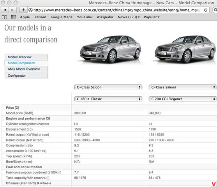Click the 'Bore/Stroke (mm)' row label

tap(19, 162)
